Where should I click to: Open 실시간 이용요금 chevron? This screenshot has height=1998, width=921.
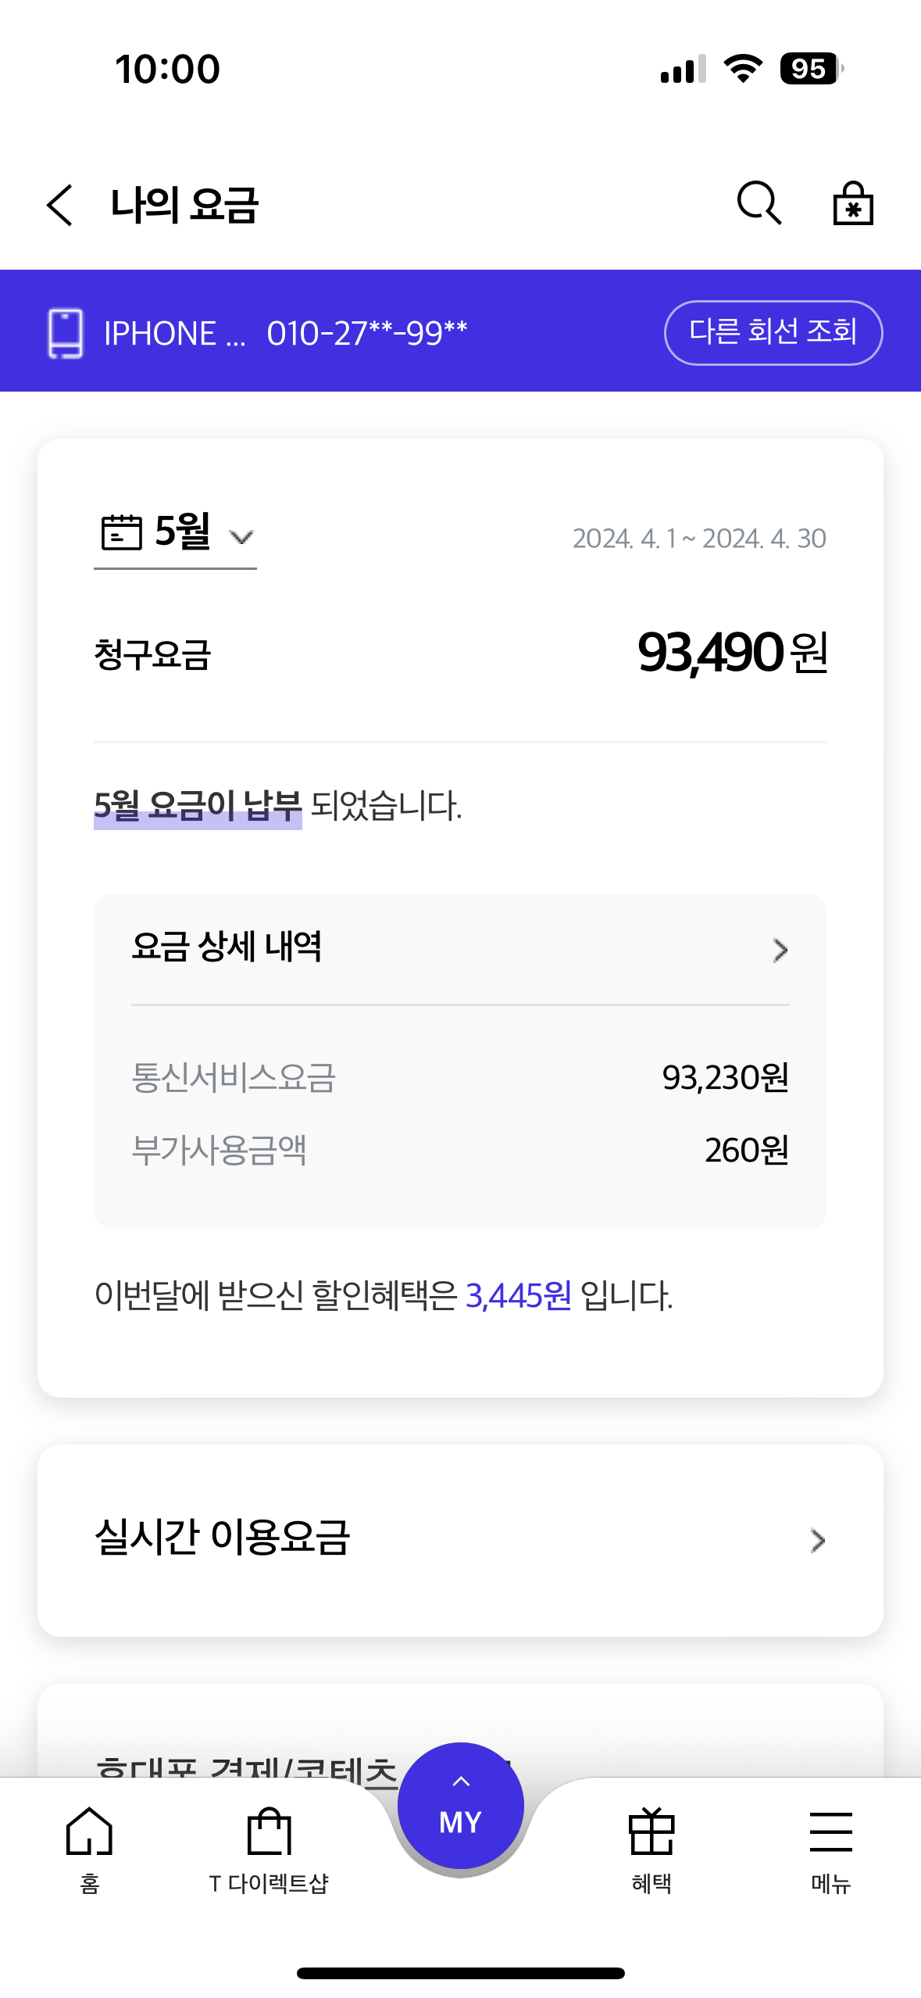817,1541
